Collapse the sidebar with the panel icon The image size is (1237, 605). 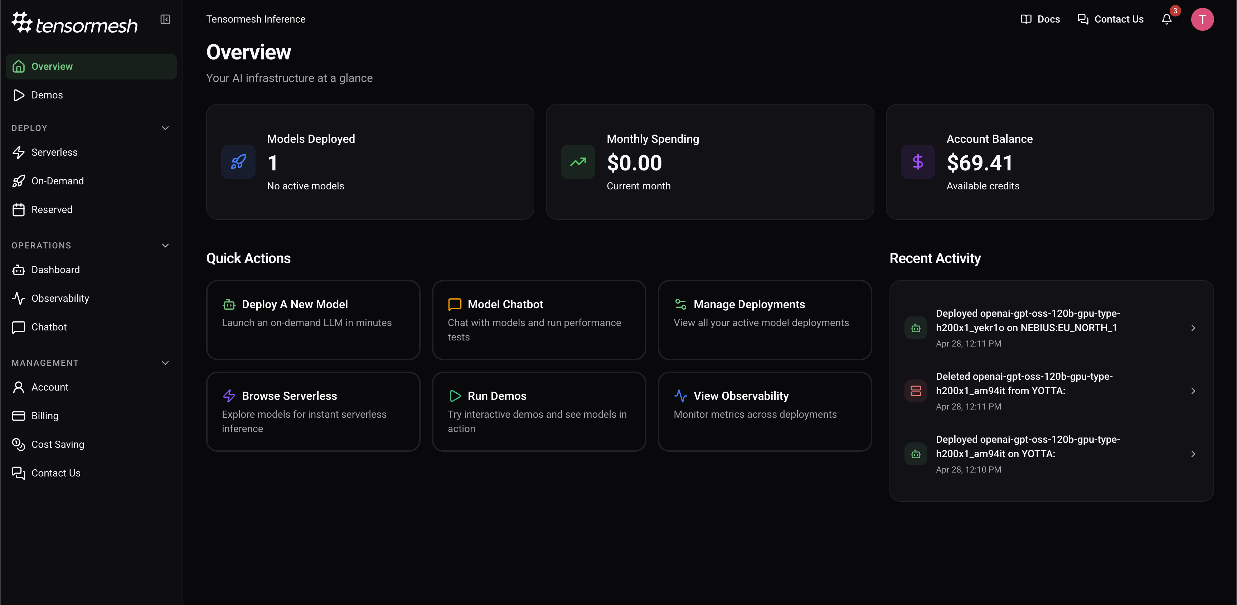tap(165, 19)
